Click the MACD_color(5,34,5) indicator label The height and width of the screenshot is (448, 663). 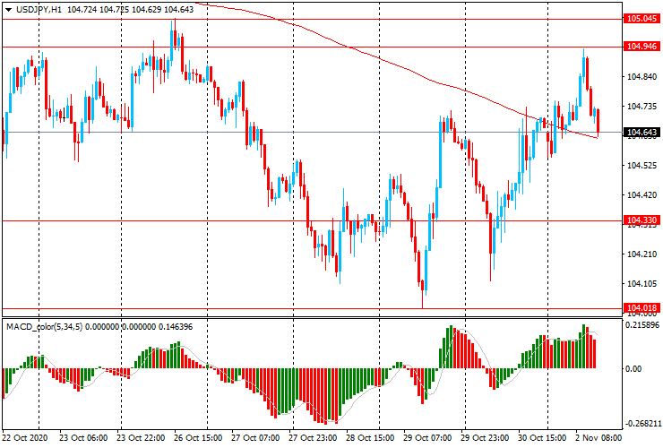(45, 327)
